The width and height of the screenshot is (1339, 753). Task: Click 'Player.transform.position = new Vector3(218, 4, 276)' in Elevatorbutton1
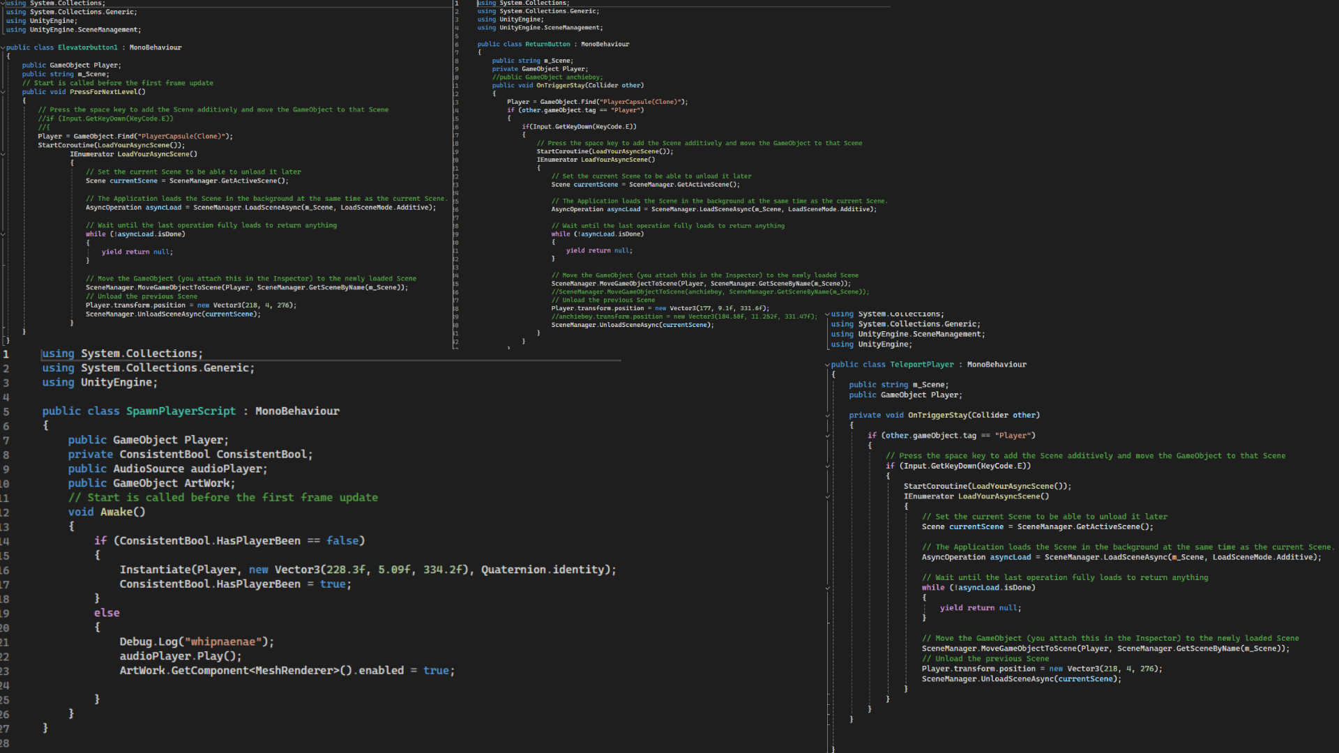tap(191, 305)
